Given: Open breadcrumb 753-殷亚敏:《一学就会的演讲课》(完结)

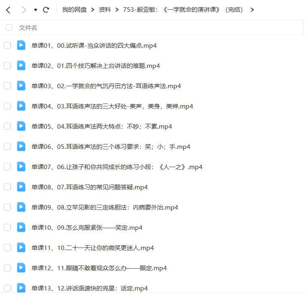Looking at the screenshot, I should click(x=183, y=10).
